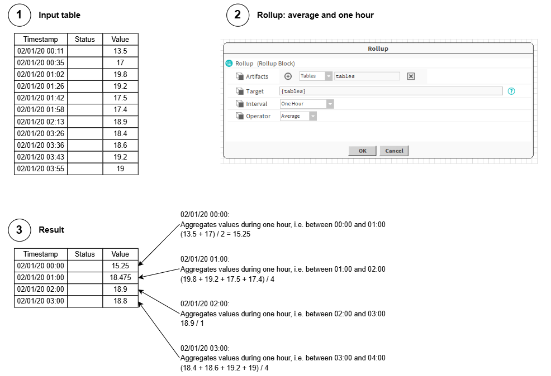Screen dimensions: 551x376
Task: Select the 18.475 value cell in Result
Action: (x=120, y=277)
